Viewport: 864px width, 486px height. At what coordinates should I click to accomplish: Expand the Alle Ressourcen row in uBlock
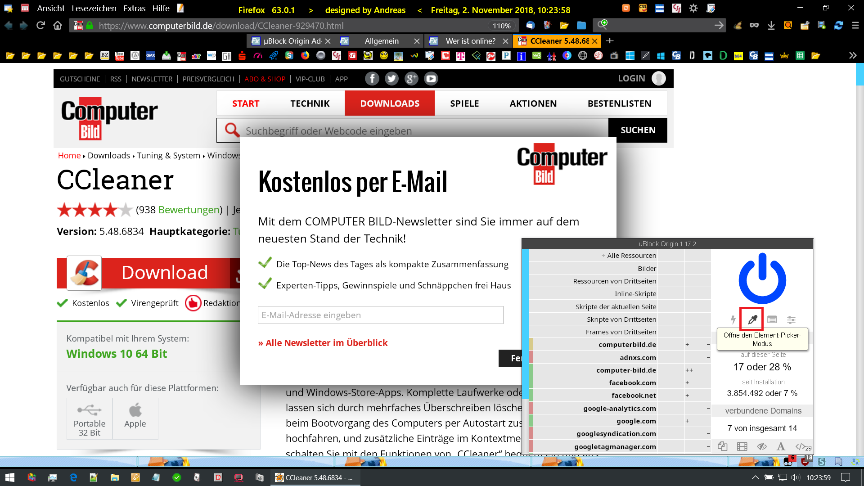tap(628, 255)
